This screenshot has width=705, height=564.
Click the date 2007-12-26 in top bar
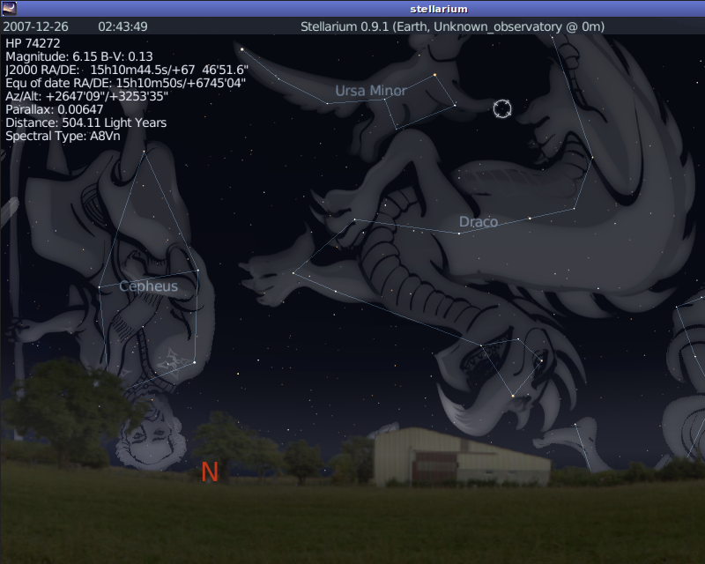35,26
